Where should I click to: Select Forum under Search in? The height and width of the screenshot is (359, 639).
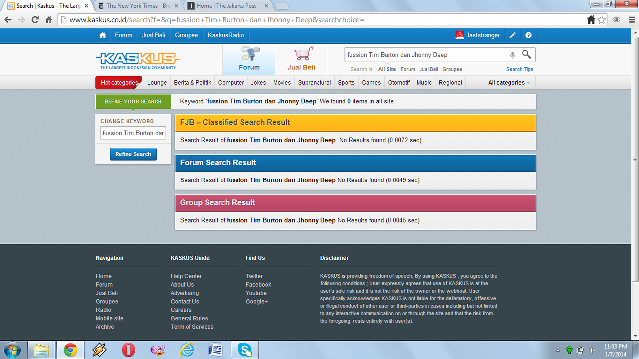(x=408, y=69)
